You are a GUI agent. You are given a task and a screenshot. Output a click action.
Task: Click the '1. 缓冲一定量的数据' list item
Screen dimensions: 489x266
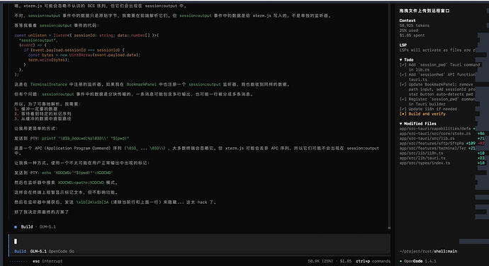tap(36, 109)
